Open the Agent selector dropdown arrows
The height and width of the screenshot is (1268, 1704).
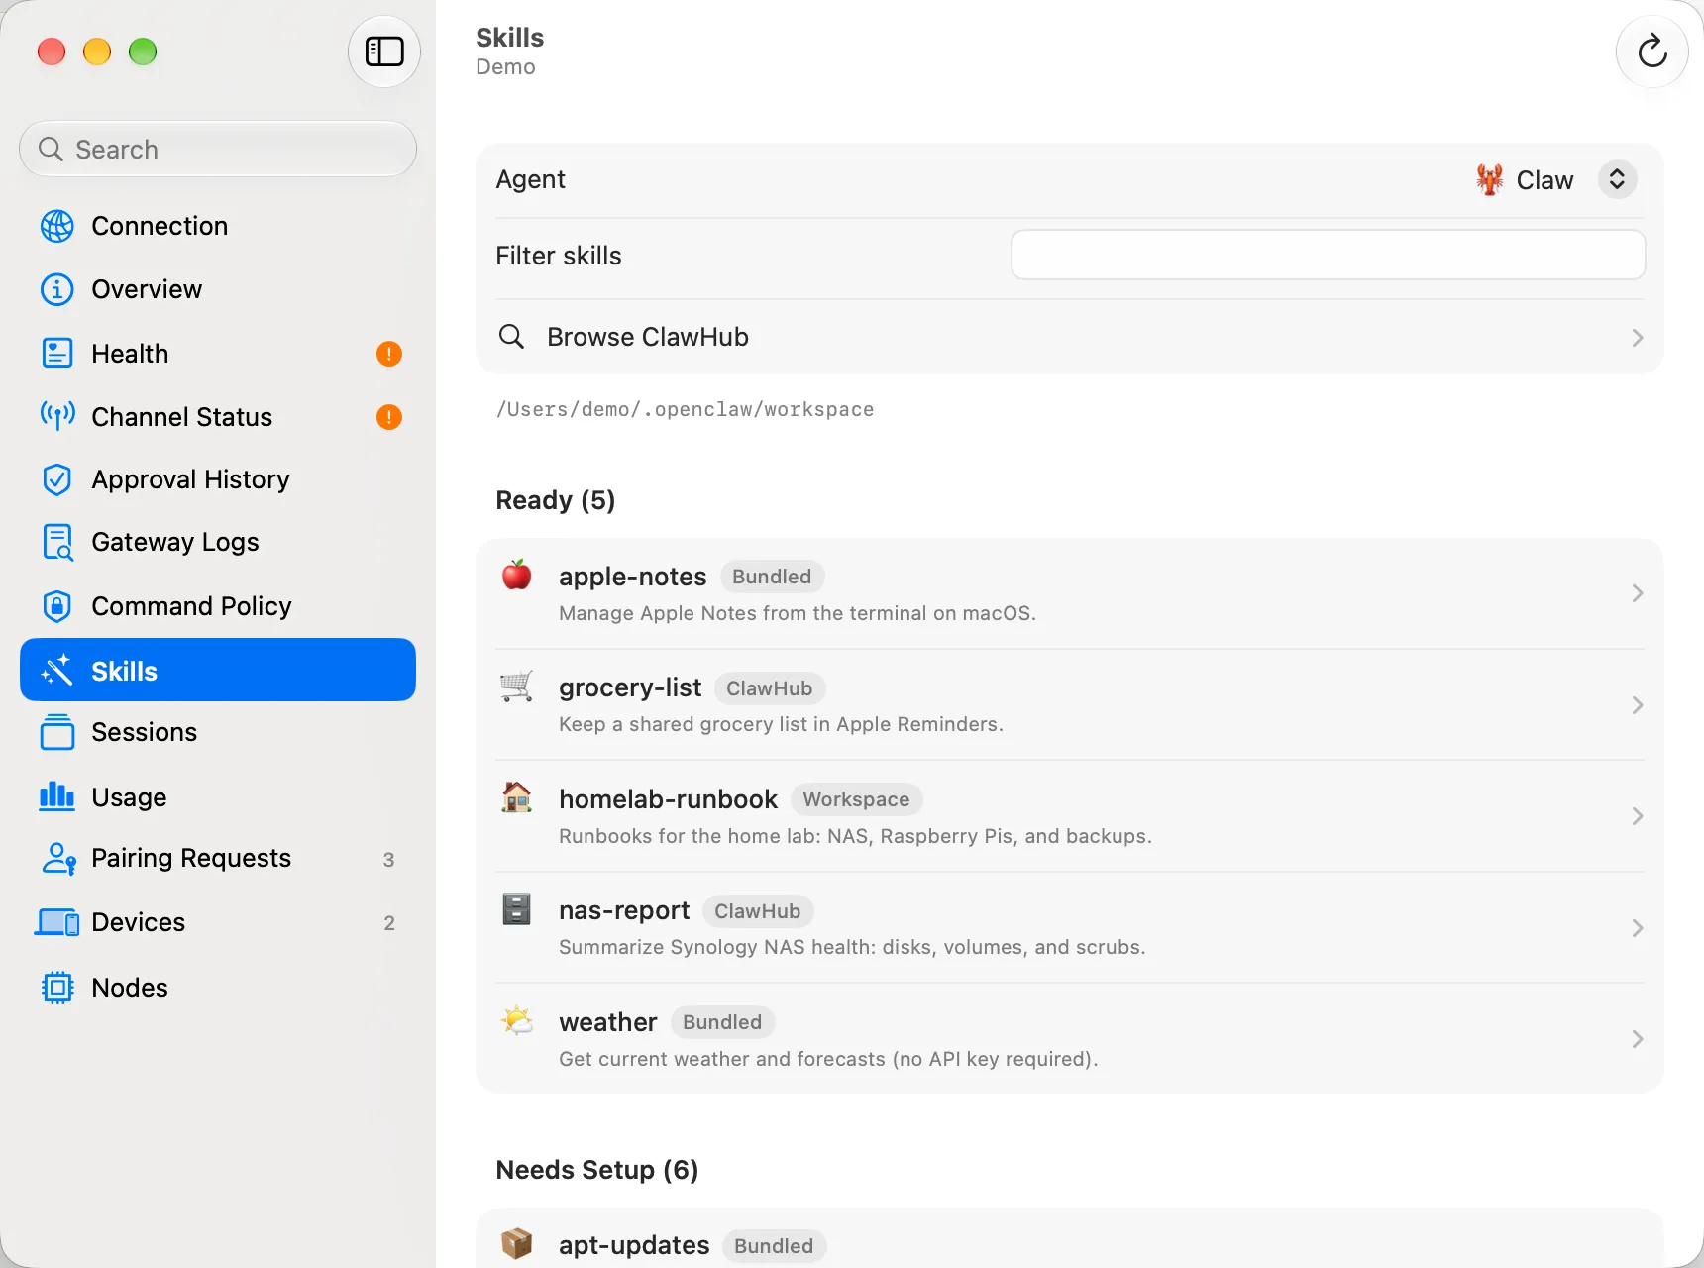pos(1617,179)
